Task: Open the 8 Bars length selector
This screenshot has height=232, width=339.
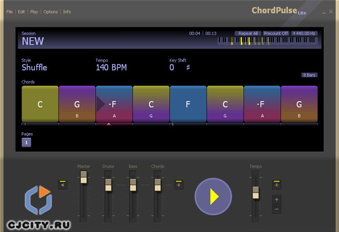Action: [x=309, y=75]
